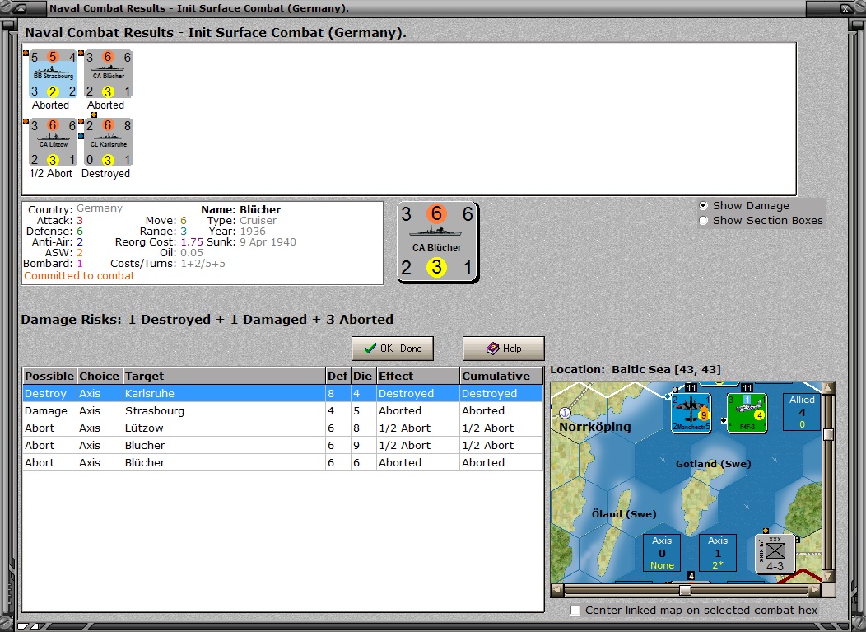Click the Aborted label under Strasbourg counter
Image resolution: width=866 pixels, height=632 pixels.
[x=50, y=105]
